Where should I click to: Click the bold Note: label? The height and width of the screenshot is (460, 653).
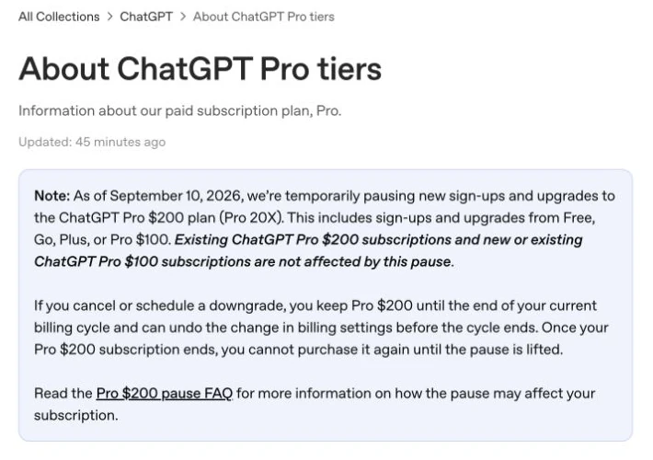coord(52,196)
